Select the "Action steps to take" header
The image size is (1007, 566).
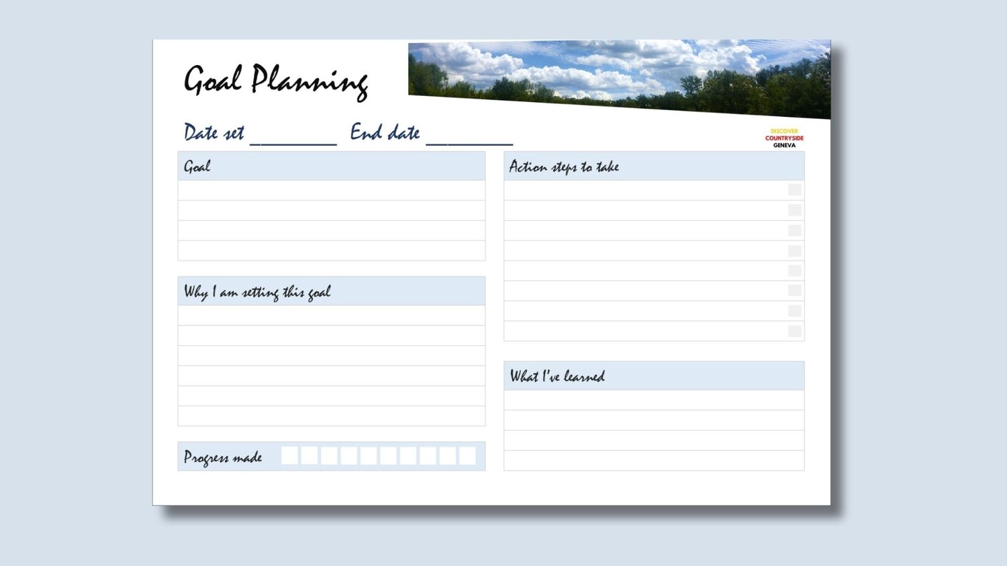click(654, 166)
